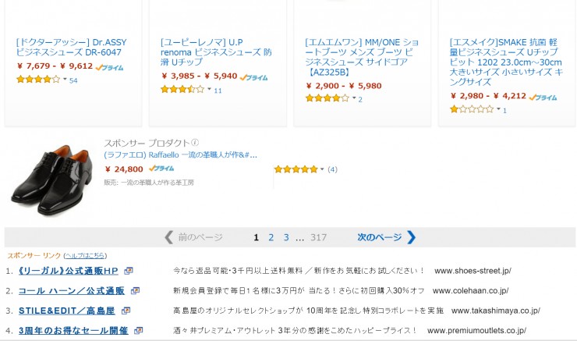Image resolution: width=577 pixels, height=341 pixels.
Task: Open sponsored links help ヘルプはこちら
Action: point(85,255)
